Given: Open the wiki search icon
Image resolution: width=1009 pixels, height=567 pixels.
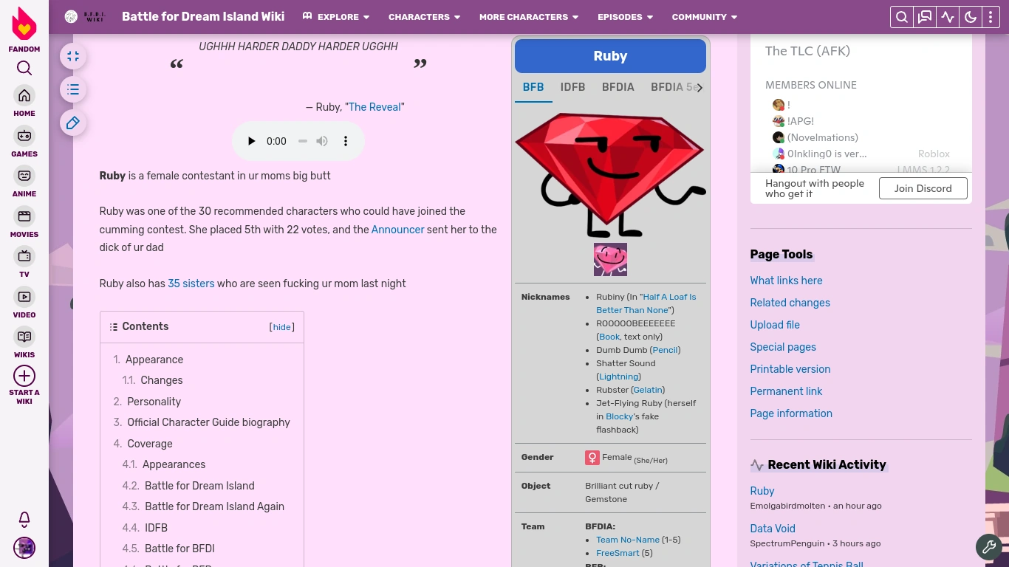Looking at the screenshot, I should pos(902,16).
